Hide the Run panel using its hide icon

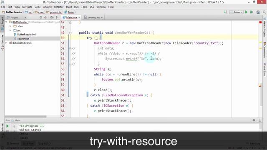(259, 120)
